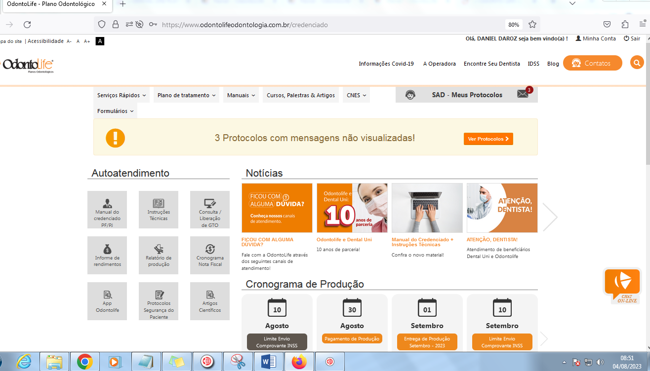The image size is (650, 371).
Task: Launch Internet Explorer from the taskbar
Action: click(24, 362)
